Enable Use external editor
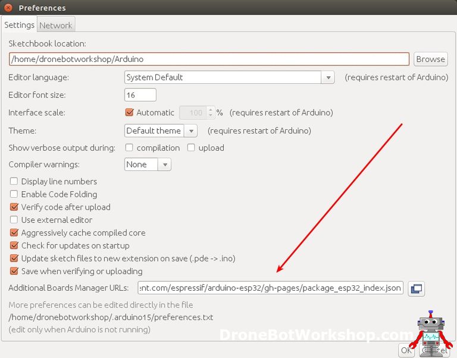 14,220
